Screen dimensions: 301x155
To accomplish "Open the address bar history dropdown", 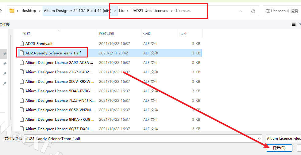I will pos(241,11).
